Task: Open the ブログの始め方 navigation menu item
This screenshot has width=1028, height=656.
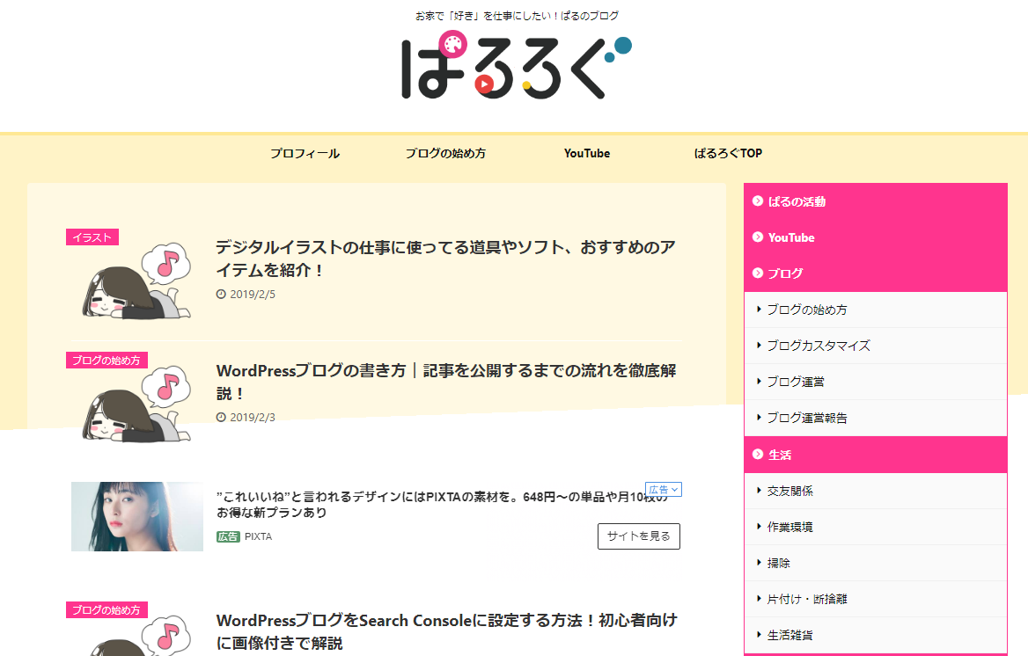Action: [x=445, y=153]
